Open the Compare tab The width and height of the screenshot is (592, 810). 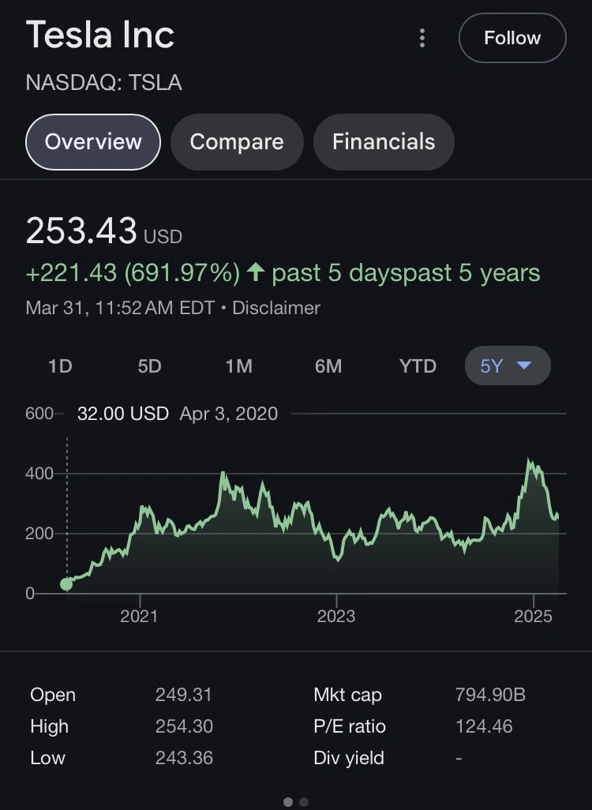click(x=237, y=142)
